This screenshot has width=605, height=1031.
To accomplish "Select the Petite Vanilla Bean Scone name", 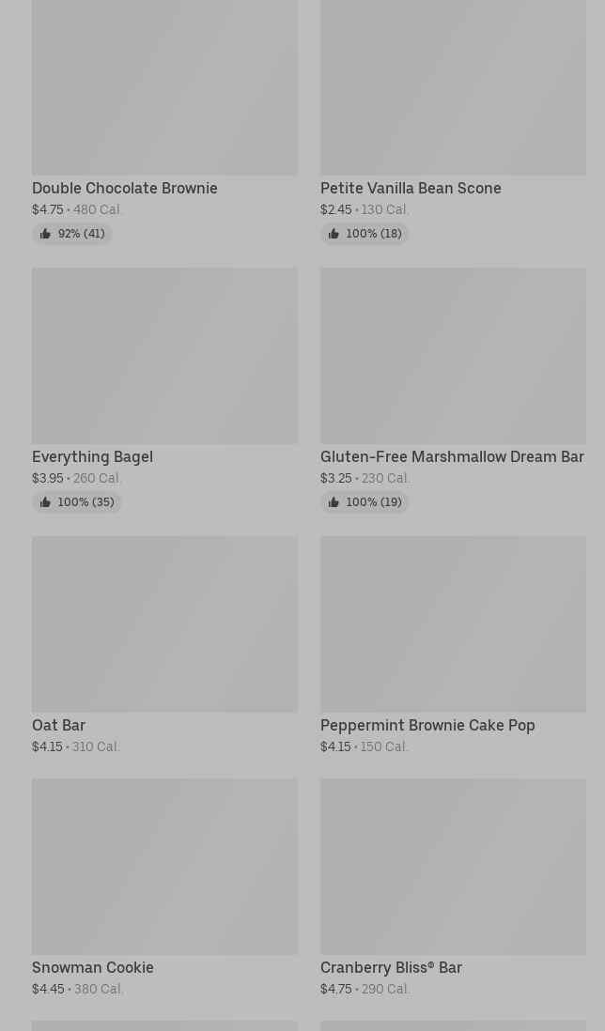I will [x=411, y=188].
